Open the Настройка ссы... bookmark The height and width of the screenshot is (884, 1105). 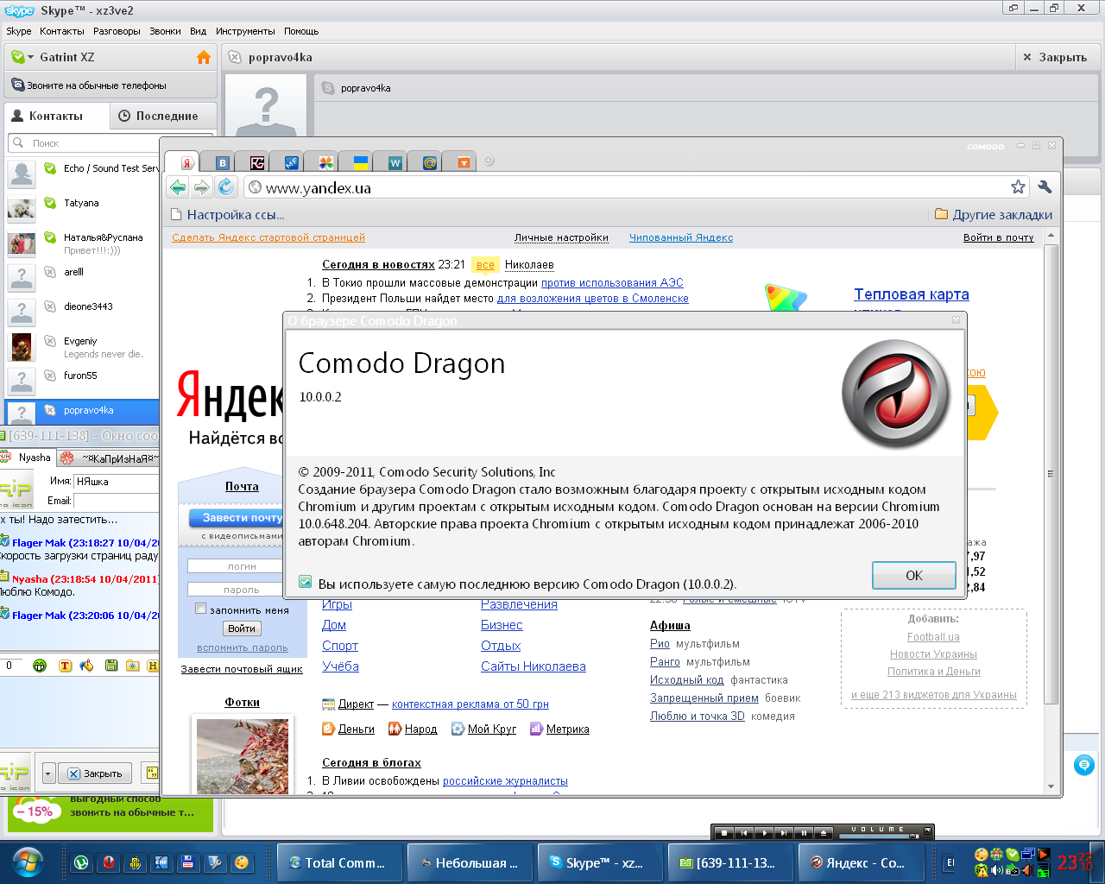(227, 215)
